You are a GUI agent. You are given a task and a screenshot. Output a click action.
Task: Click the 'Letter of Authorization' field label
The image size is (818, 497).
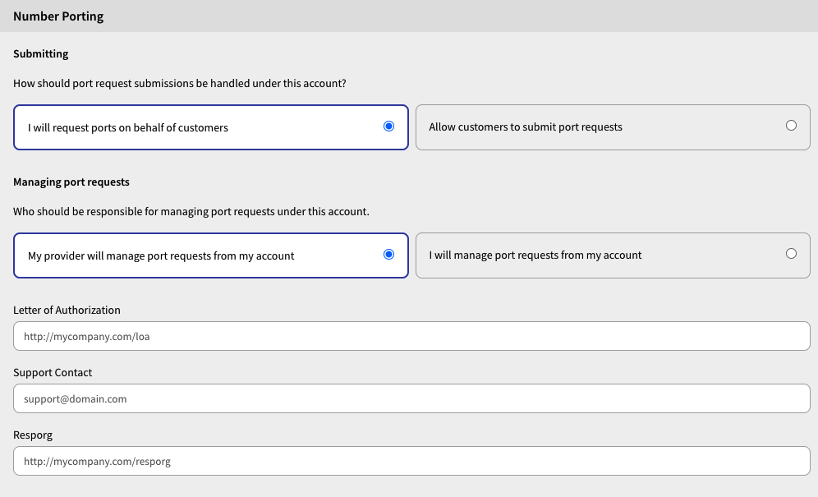click(x=67, y=310)
